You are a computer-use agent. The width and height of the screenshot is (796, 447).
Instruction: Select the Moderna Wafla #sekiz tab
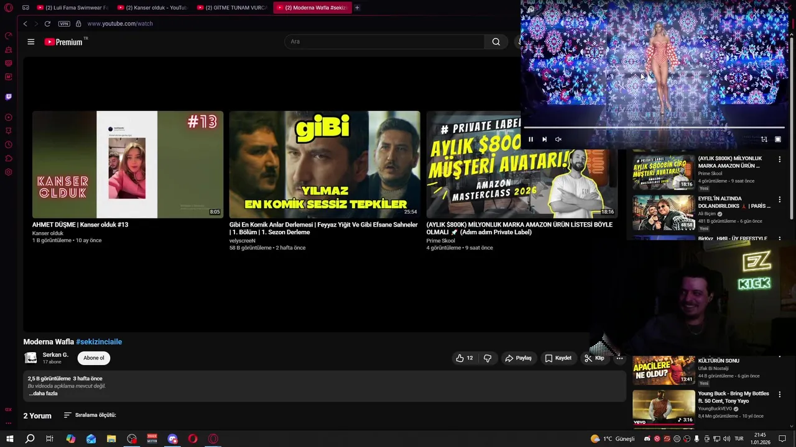[x=312, y=7]
